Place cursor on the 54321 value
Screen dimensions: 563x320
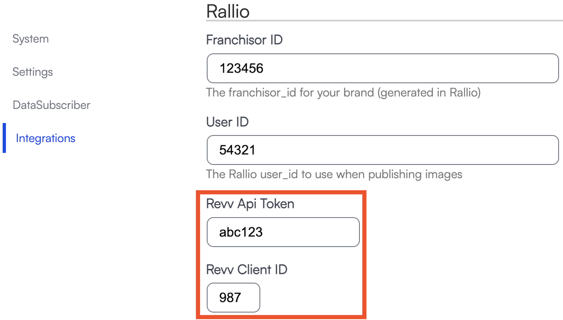(237, 150)
